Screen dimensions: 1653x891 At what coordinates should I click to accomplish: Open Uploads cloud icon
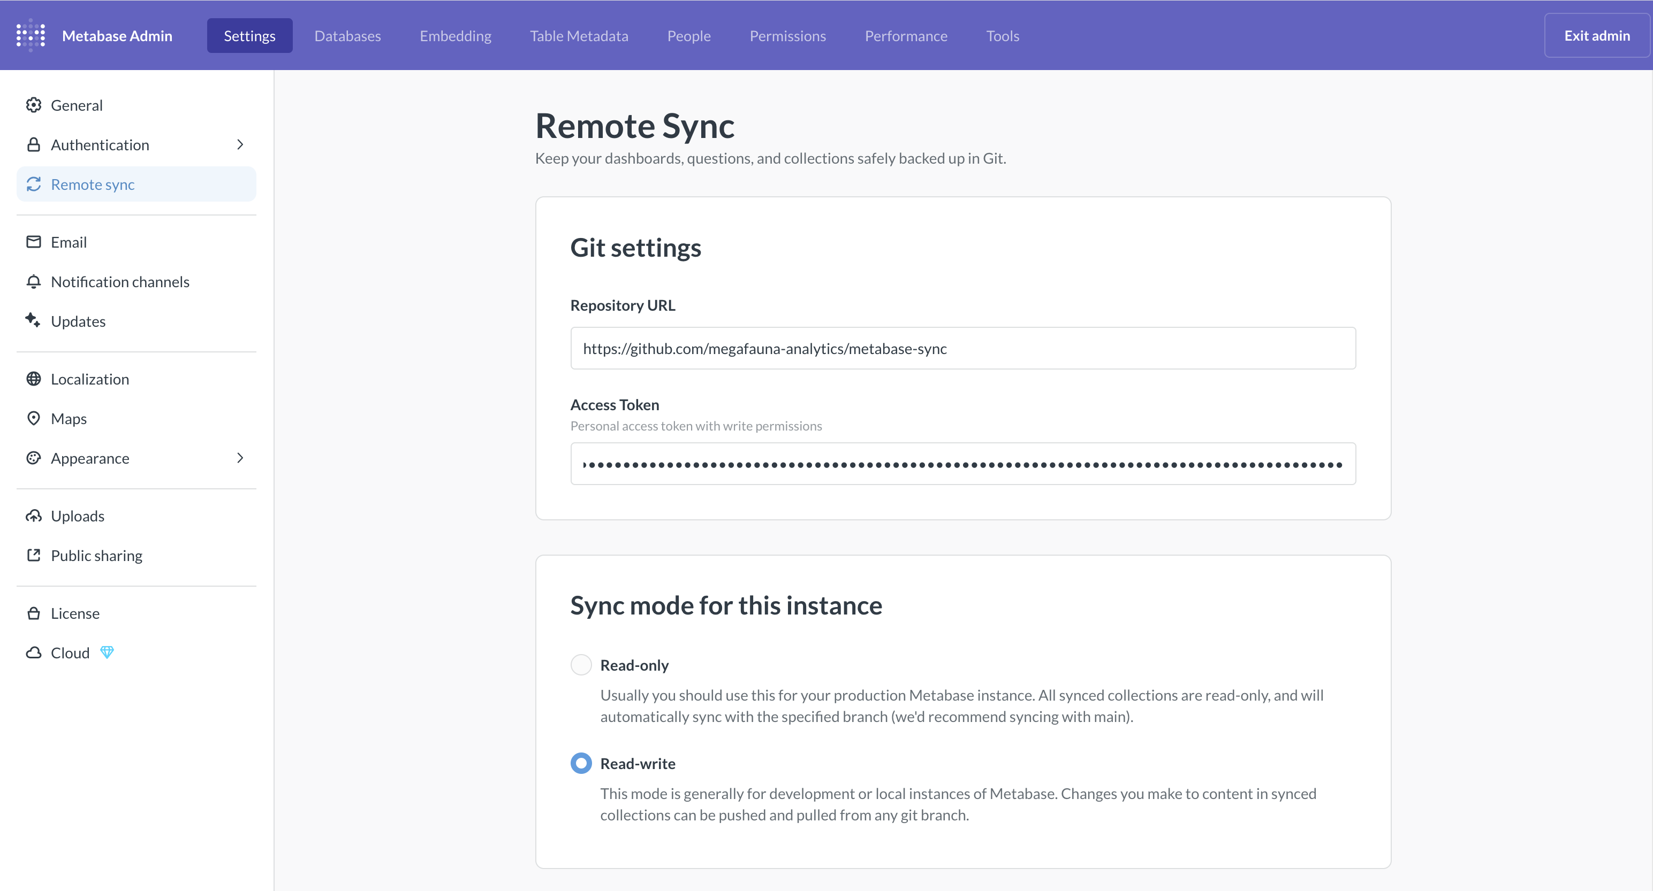click(x=33, y=516)
